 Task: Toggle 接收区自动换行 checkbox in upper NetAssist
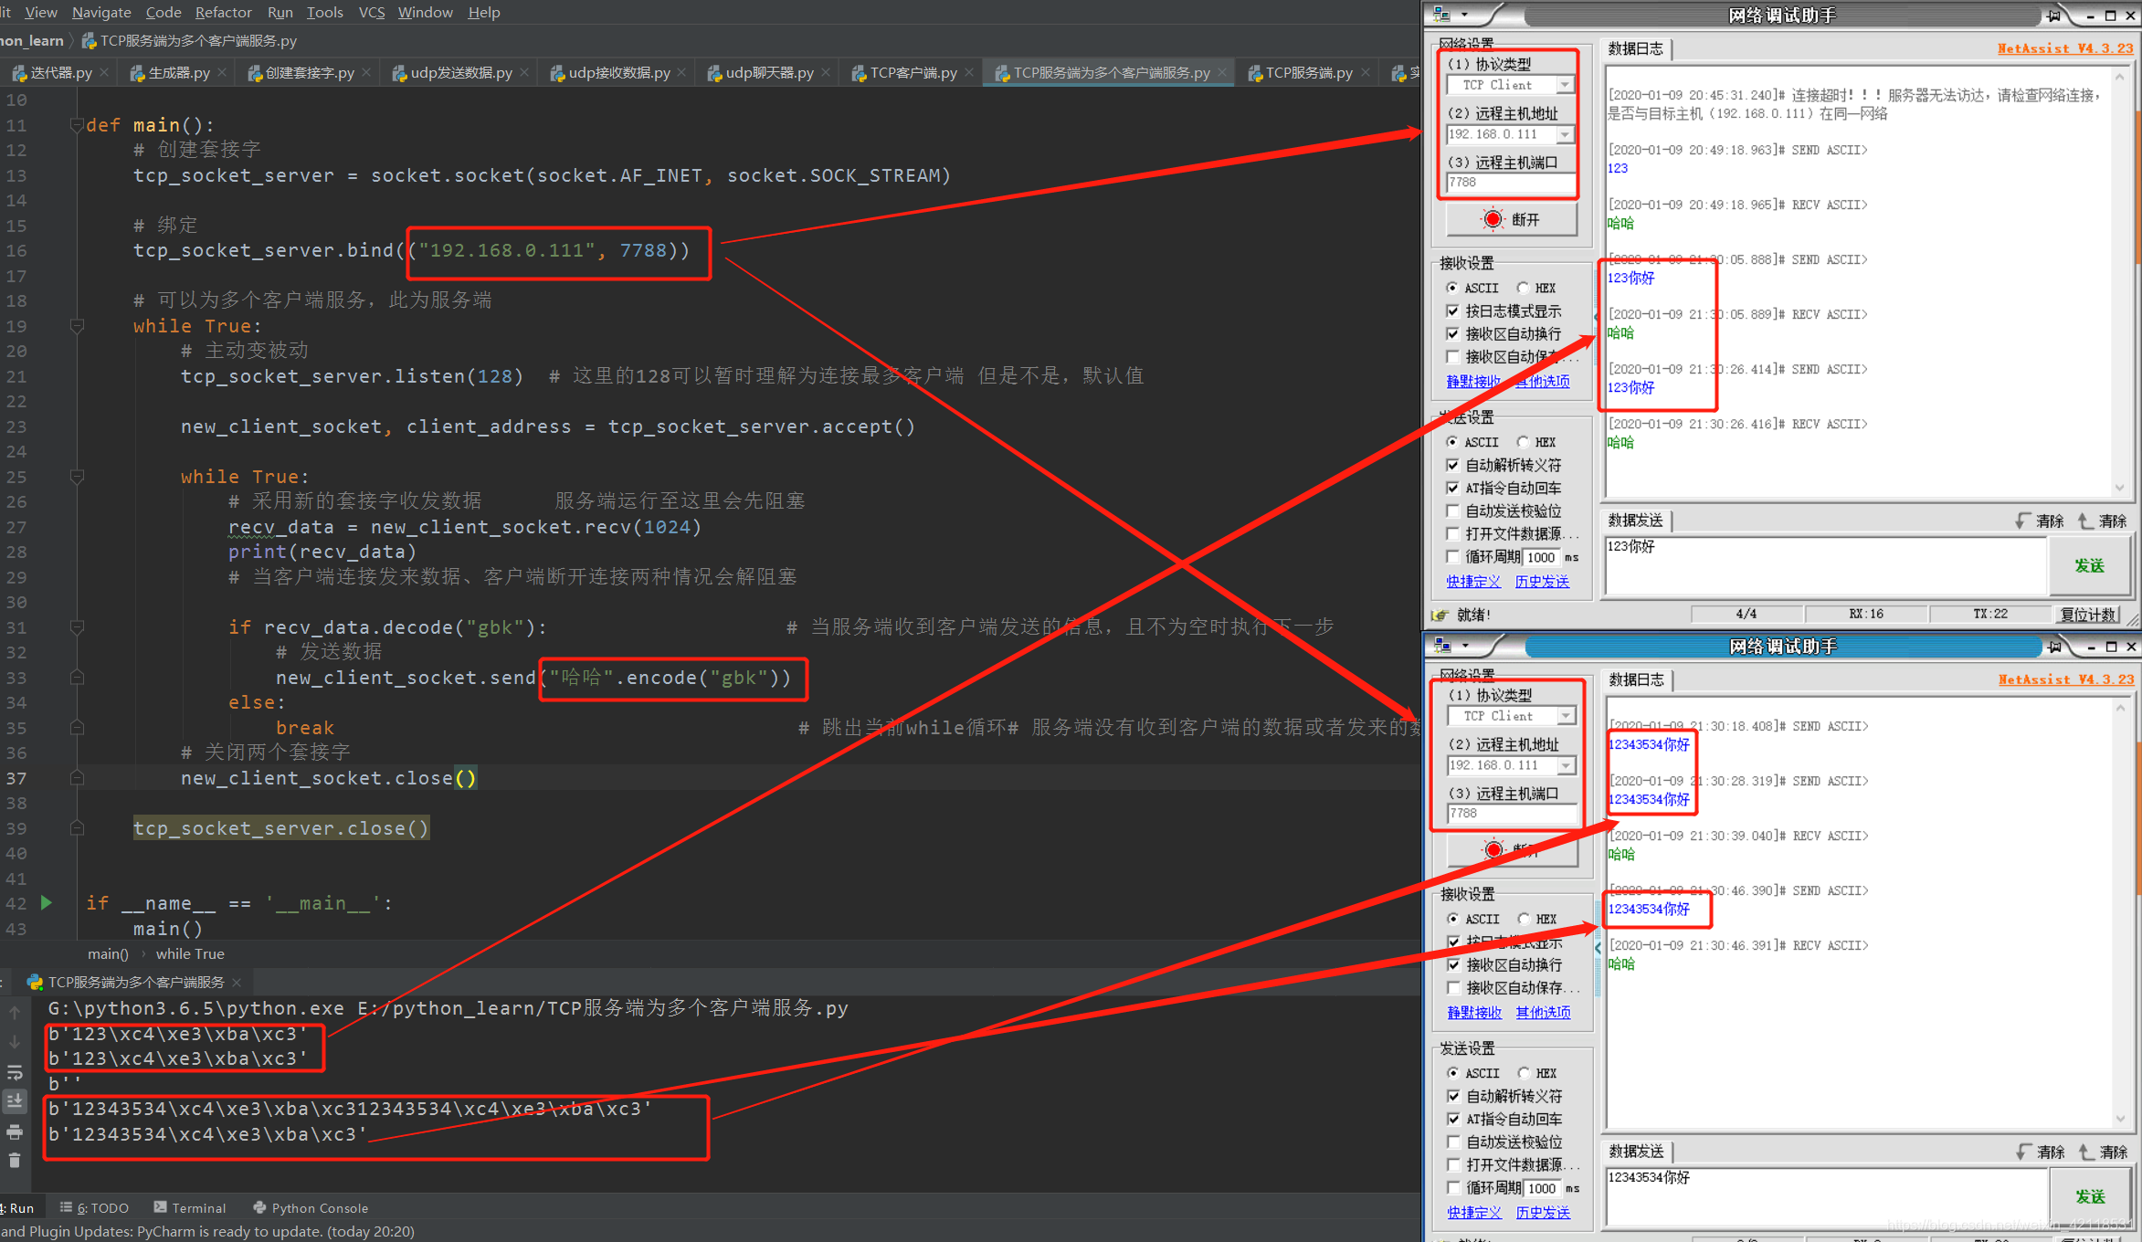point(1452,334)
